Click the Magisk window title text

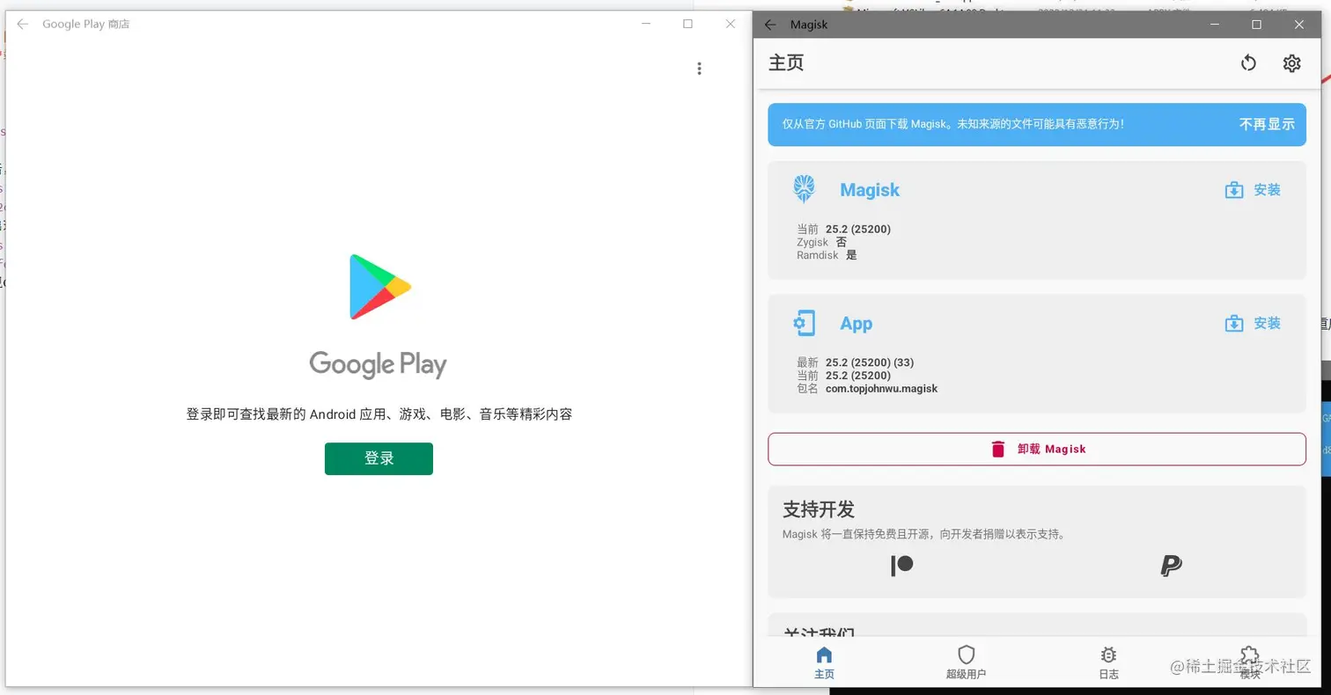point(809,25)
